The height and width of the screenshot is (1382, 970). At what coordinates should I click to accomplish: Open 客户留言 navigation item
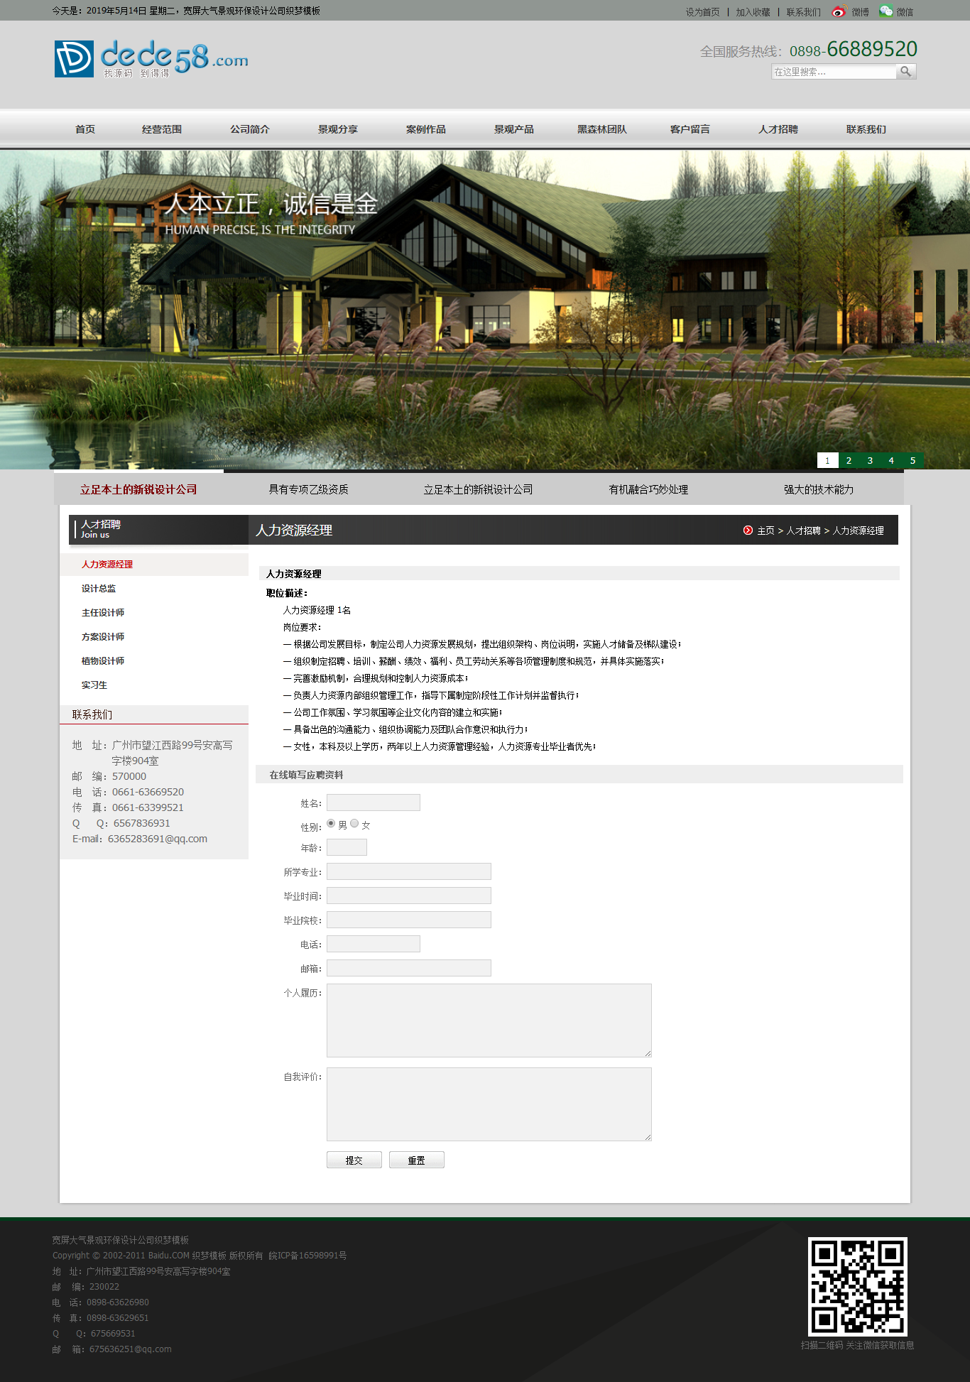click(x=690, y=129)
